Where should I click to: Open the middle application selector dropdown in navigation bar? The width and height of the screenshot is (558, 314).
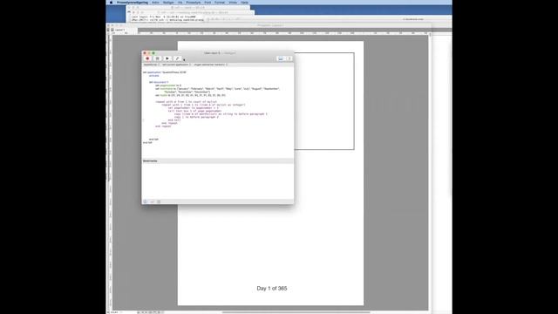pos(176,65)
